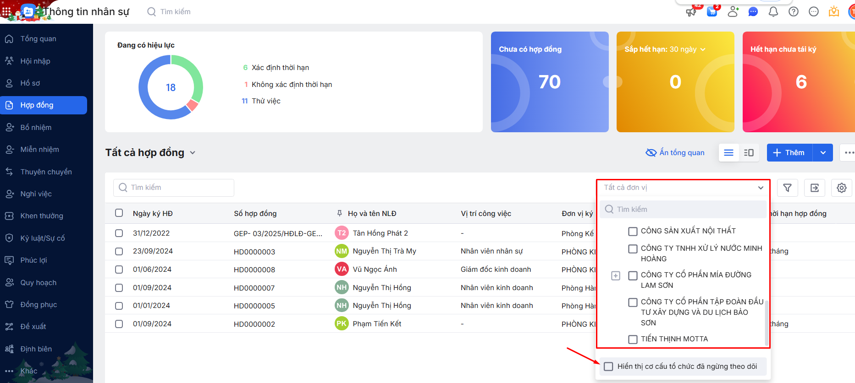
Task: Open the circular more options icon in header
Action: [814, 11]
